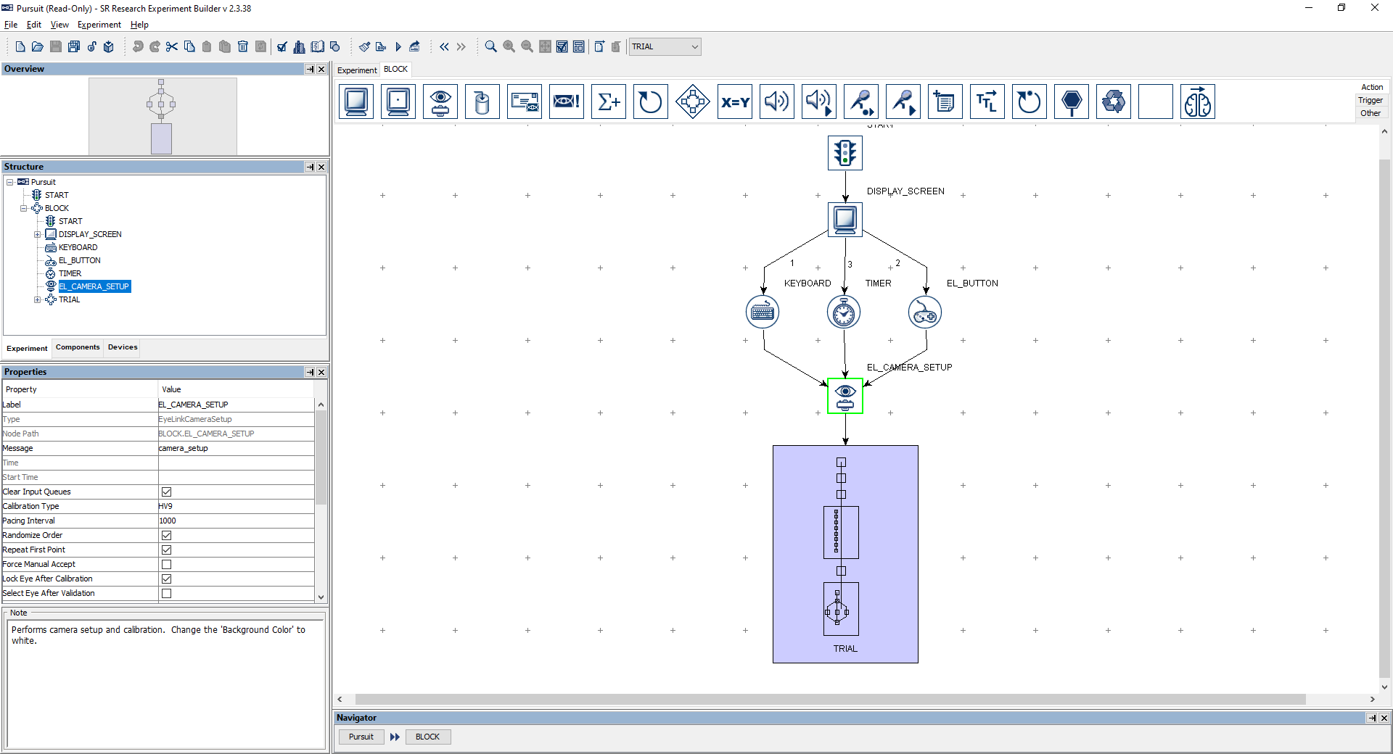Image resolution: width=1393 pixels, height=754 pixels.
Task: Switch to the Experiment graph tab
Action: click(x=357, y=70)
